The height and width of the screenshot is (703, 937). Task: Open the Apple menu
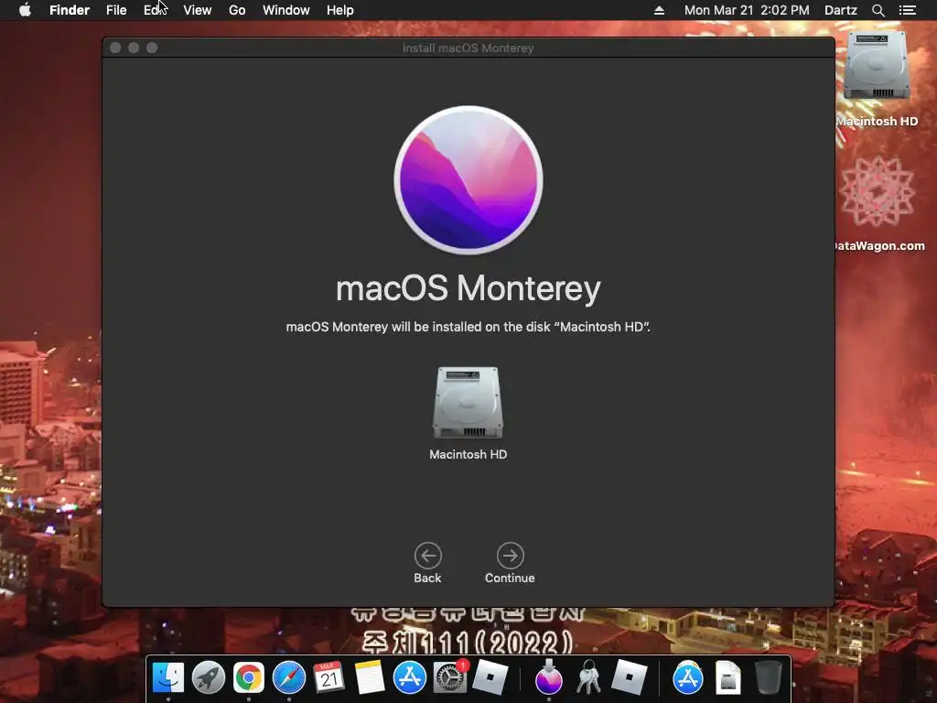[25, 10]
